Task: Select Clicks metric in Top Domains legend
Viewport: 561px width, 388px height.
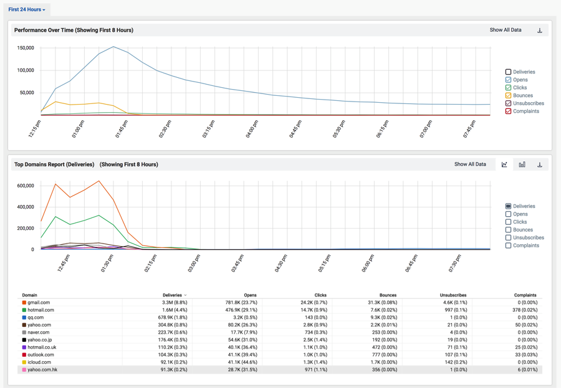Action: [508, 222]
